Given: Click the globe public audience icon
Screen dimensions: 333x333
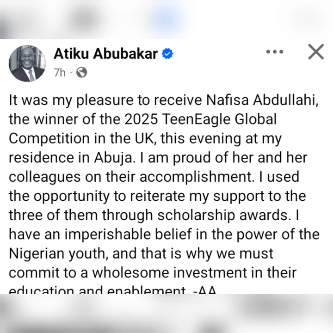Looking at the screenshot, I should point(81,73).
